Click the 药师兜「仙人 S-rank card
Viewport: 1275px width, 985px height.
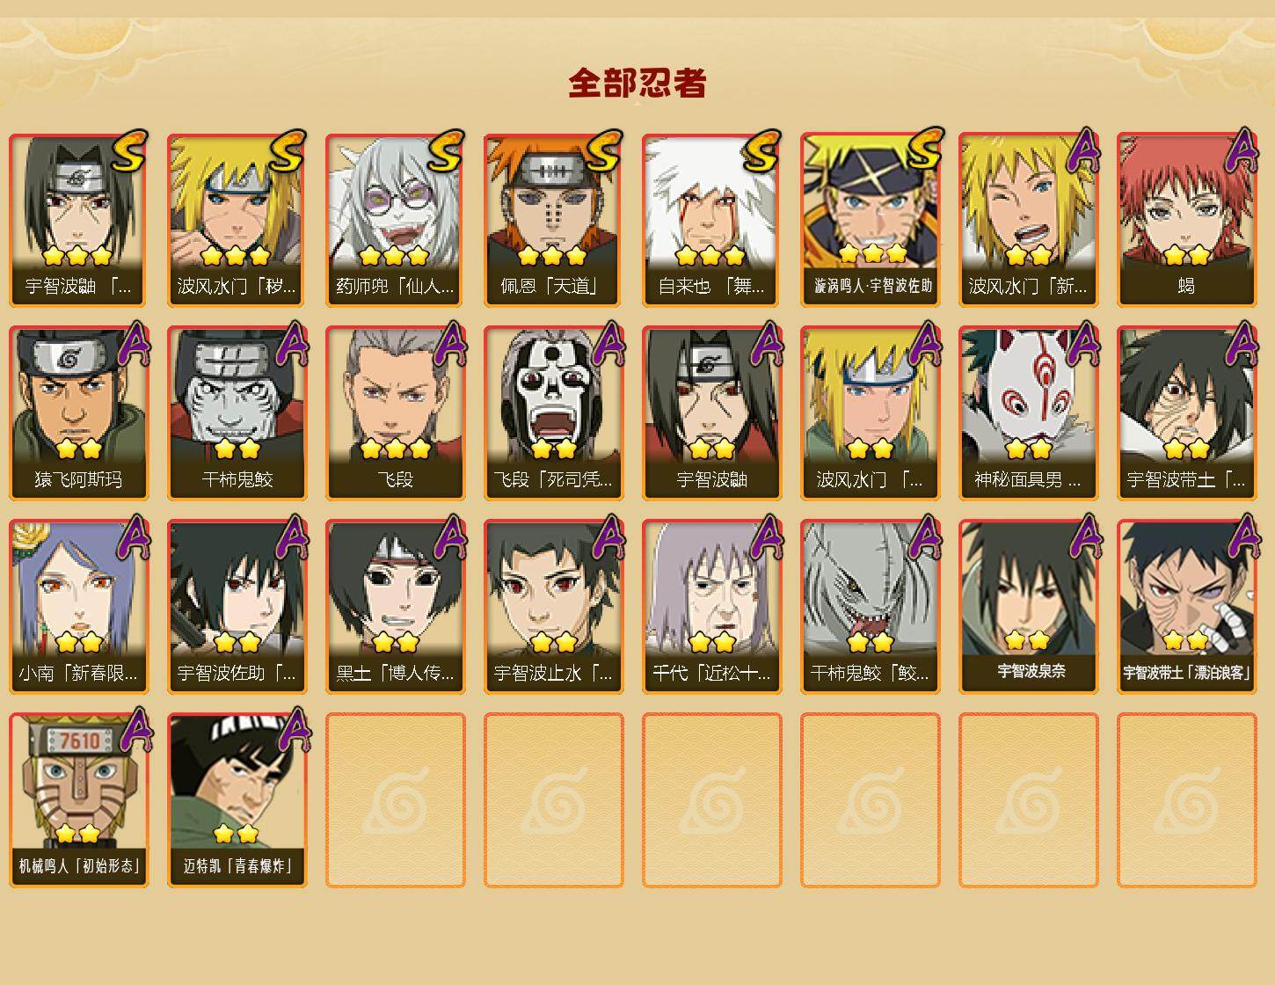click(395, 220)
